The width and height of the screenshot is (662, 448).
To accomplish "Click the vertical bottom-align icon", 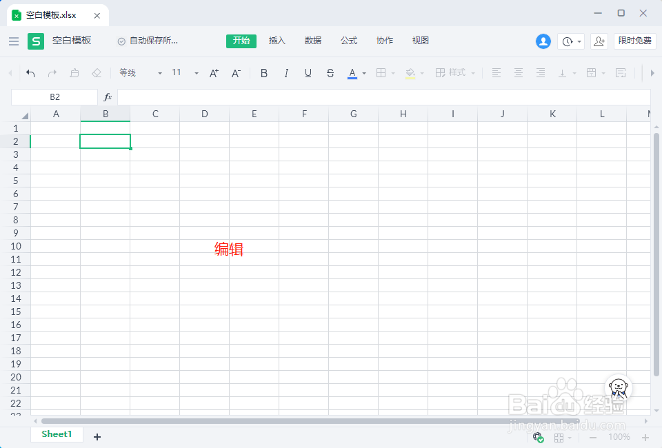I will [x=563, y=73].
